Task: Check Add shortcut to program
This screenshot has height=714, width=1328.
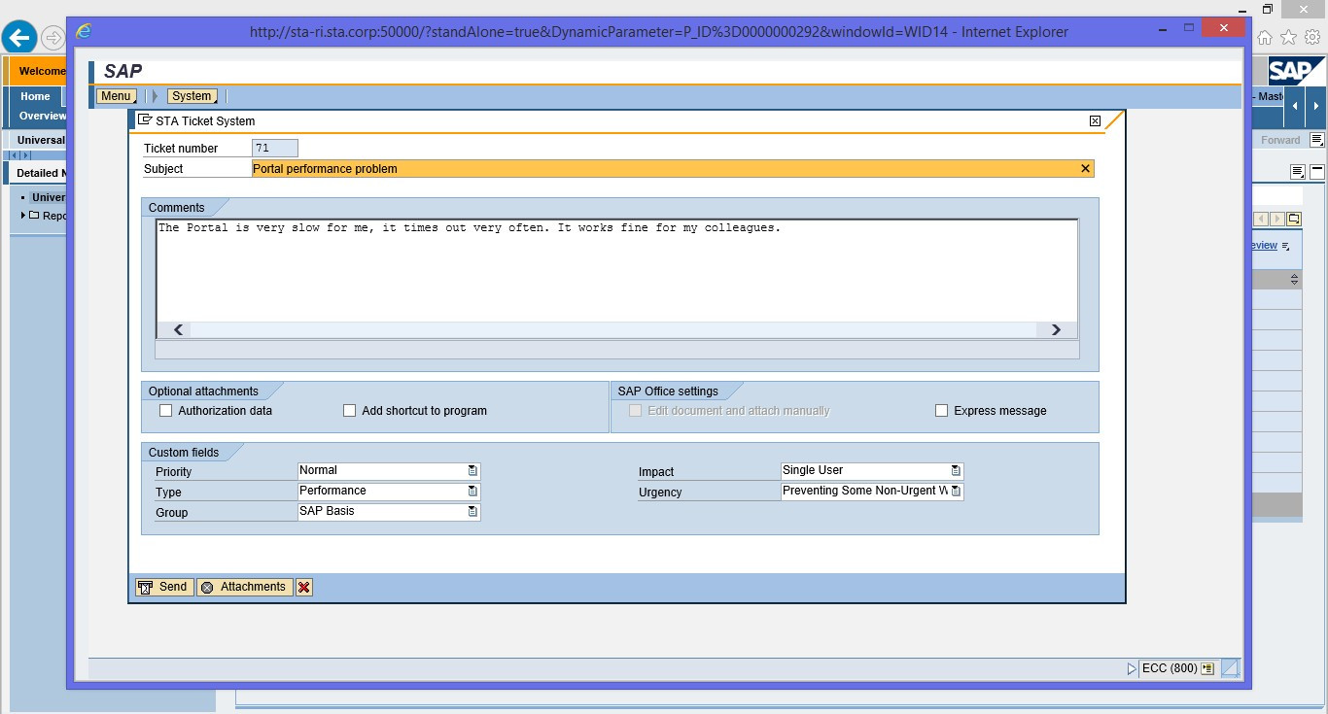Action: pyautogui.click(x=350, y=411)
